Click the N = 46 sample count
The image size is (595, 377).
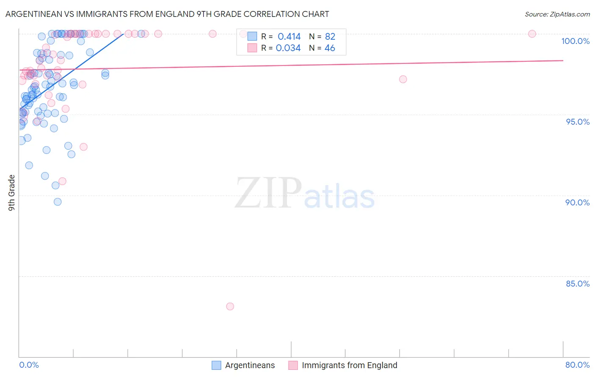click(x=322, y=48)
